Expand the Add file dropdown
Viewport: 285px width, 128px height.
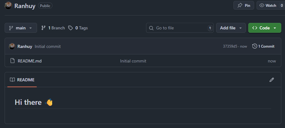[231, 28]
